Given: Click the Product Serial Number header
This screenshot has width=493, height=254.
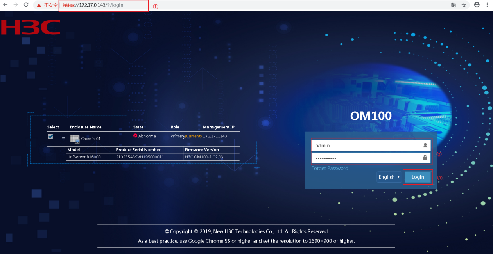Looking at the screenshot, I should (x=138, y=149).
